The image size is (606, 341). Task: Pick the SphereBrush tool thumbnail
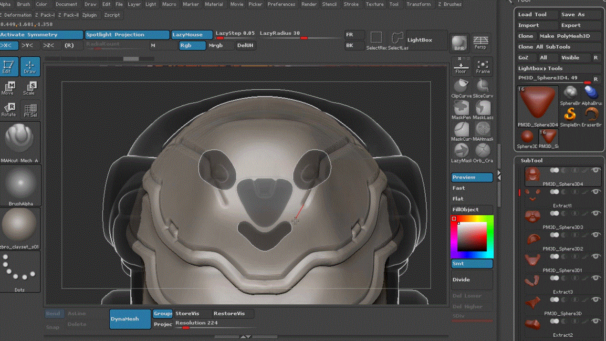[x=570, y=95]
